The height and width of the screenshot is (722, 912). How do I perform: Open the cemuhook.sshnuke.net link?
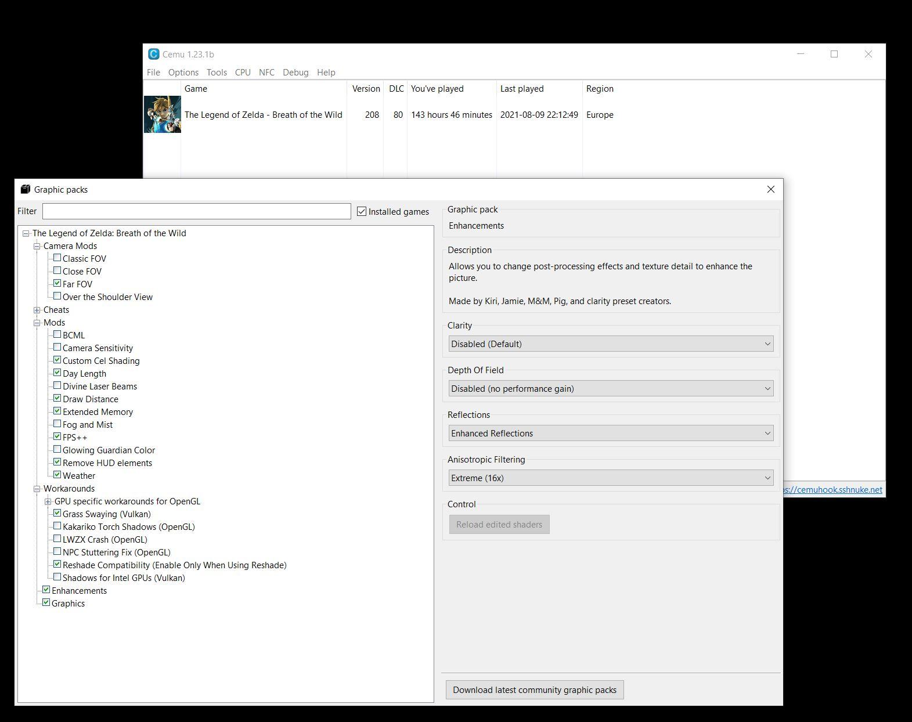coord(834,489)
